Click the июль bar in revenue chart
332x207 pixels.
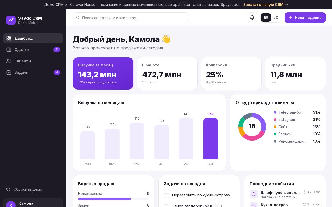click(137, 141)
